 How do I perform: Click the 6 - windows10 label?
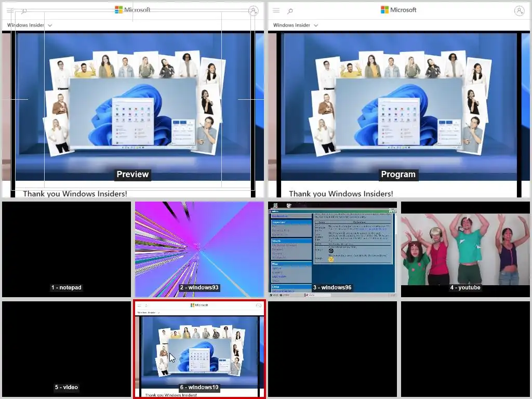tap(199, 387)
